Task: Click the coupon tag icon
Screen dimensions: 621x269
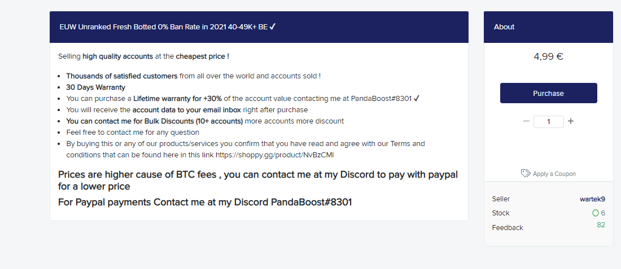Action: [x=526, y=173]
